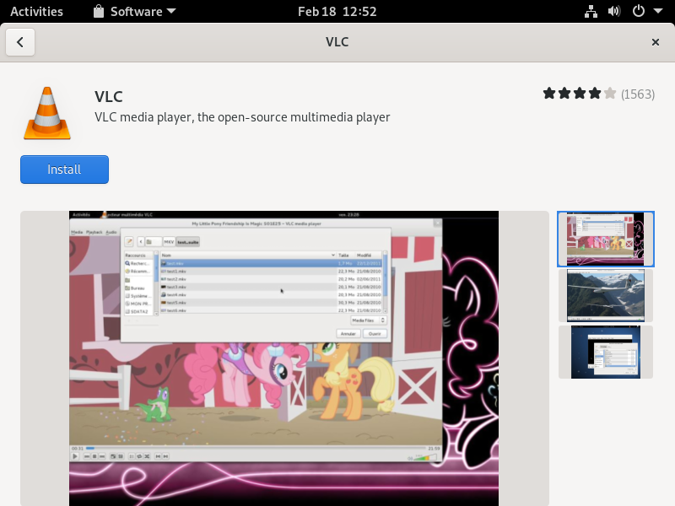This screenshot has height=506, width=675.
Task: Click the VLC media player description text
Action: point(242,117)
